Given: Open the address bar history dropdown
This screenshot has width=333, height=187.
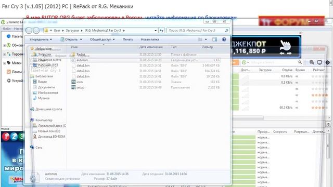Looking at the screenshot, I should pos(156,31).
